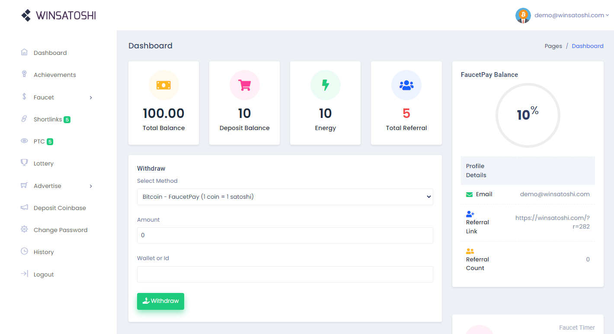Open History in the sidebar
Viewport: 614px width, 334px height.
44,252
